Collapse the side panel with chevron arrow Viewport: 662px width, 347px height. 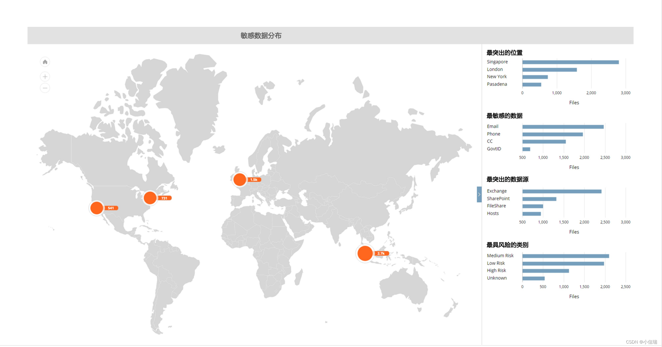(479, 194)
